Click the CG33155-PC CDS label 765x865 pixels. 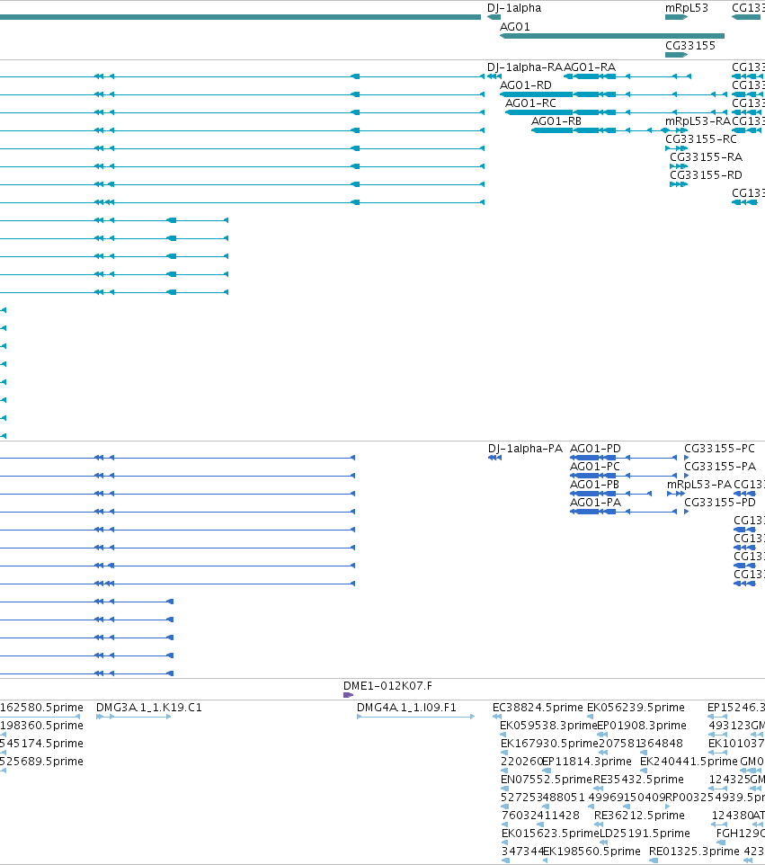click(719, 449)
